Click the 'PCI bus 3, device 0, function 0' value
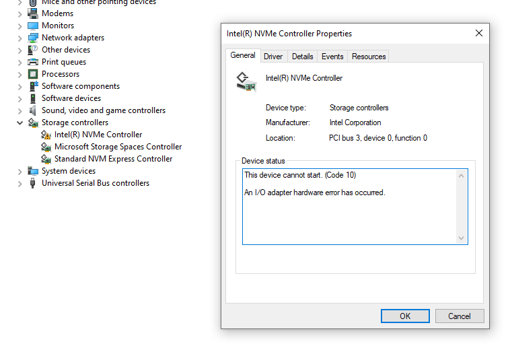510x350 pixels. (x=378, y=138)
